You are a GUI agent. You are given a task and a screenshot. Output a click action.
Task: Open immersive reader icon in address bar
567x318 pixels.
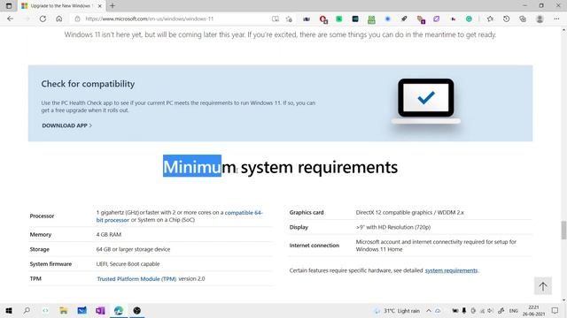(x=276, y=19)
